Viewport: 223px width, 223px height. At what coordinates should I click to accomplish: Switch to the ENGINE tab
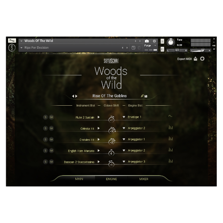pyautogui.click(x=111, y=179)
